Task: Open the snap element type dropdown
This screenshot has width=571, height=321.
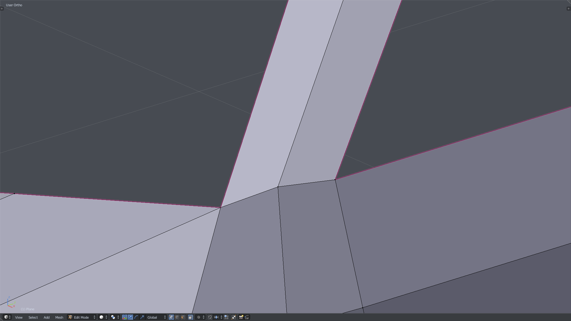Action: [218, 317]
